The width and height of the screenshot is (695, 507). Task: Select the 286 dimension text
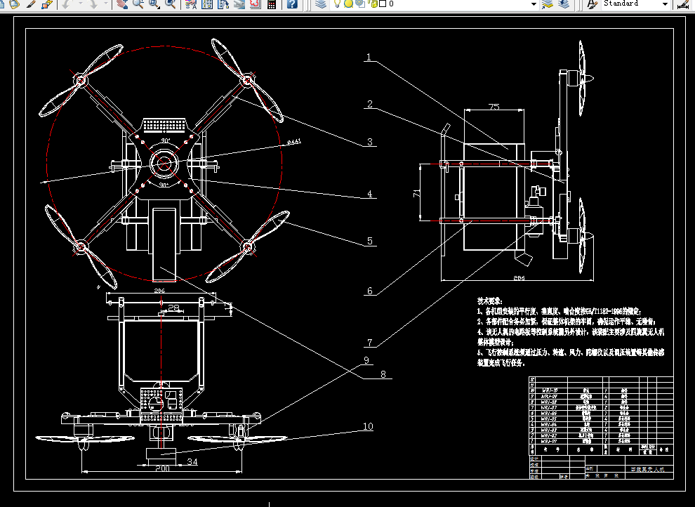click(519, 278)
